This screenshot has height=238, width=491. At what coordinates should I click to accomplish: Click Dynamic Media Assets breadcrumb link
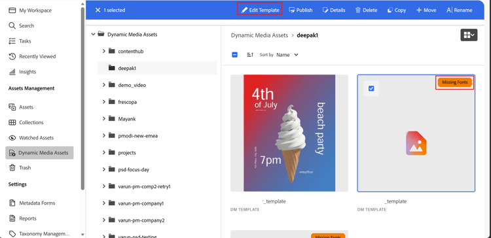259,35
